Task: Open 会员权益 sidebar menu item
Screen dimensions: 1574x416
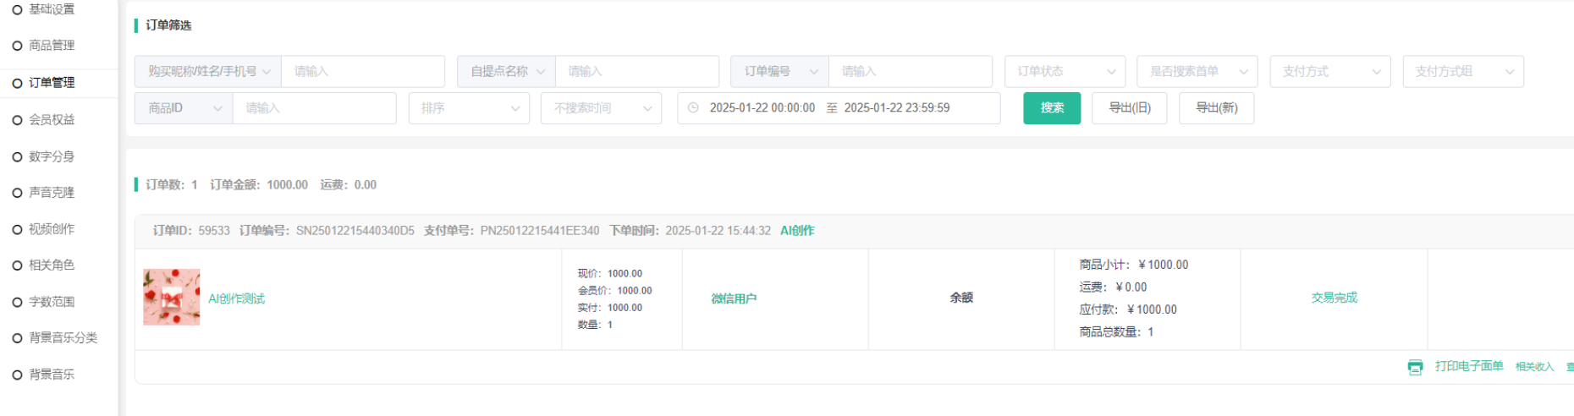Action: (52, 120)
